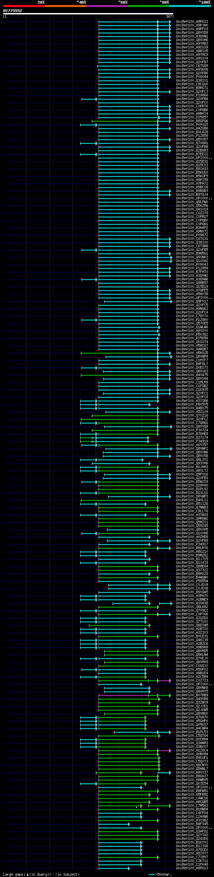Click the green alignment bar for UniRef100_B9GPQ6
This screenshot has height=877, width=214.
click(125, 121)
